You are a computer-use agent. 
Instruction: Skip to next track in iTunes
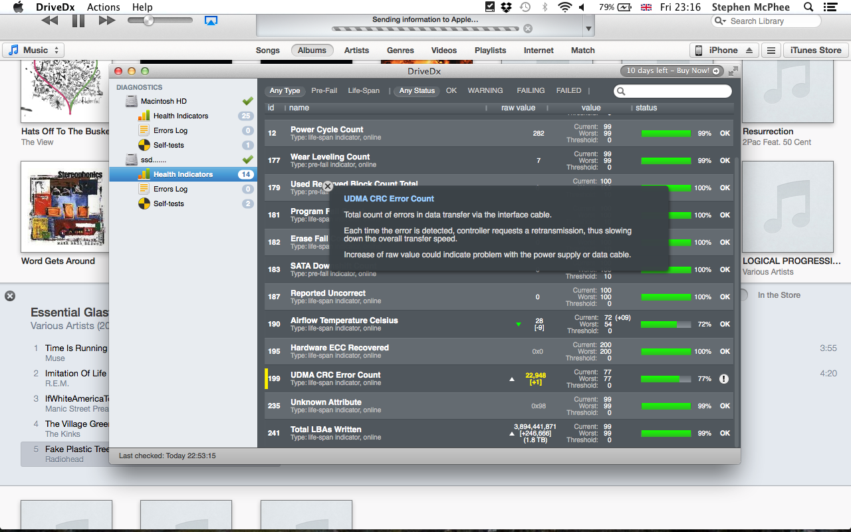(107, 21)
